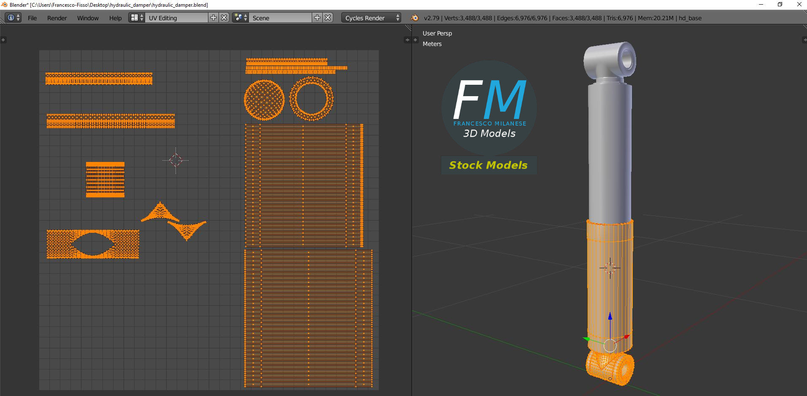The width and height of the screenshot is (807, 396).
Task: Click the UV Editing layout name field
Action: tap(176, 18)
